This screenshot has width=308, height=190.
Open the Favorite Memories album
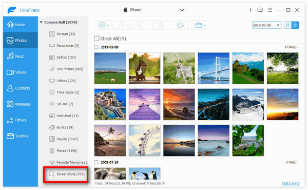[x=68, y=162]
